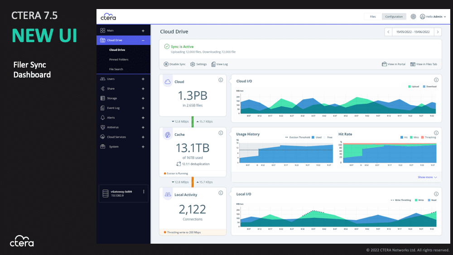The width and height of the screenshot is (453, 255).
Task: Click the Alerts bell icon
Action: click(102, 118)
